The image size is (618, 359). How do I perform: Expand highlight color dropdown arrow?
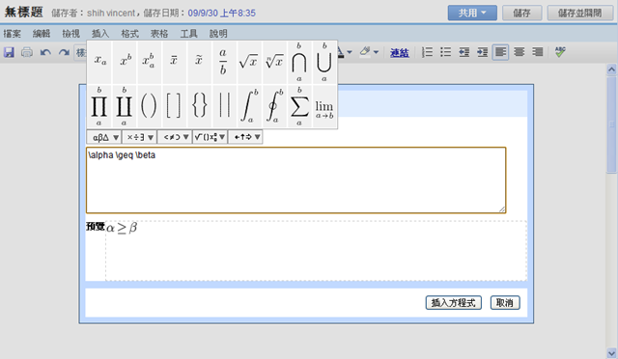point(376,52)
